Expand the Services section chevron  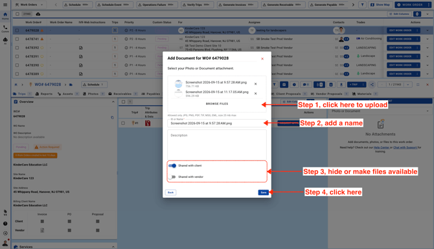coord(113,247)
